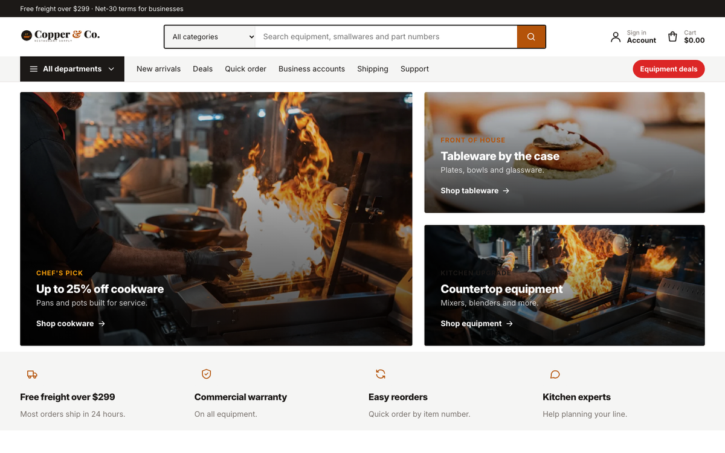This screenshot has width=725, height=453.
Task: Click 'Pans and pots built for service.' text
Action: [92, 303]
